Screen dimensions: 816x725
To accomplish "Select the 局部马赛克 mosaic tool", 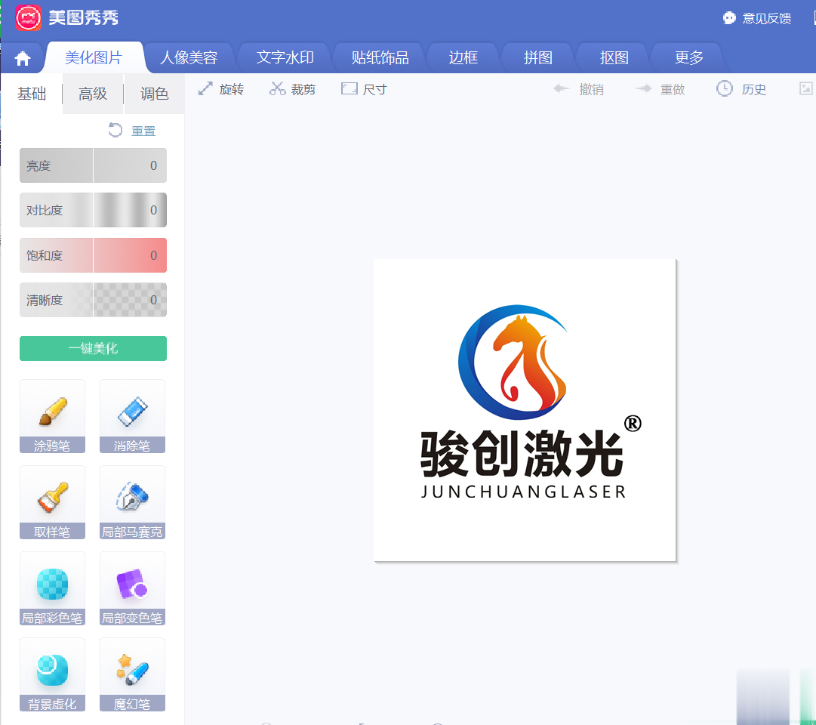I will pos(132,503).
